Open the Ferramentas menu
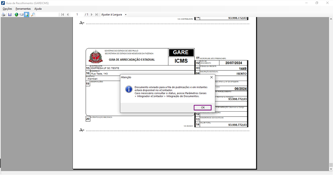The image size is (333, 175). (x=23, y=9)
